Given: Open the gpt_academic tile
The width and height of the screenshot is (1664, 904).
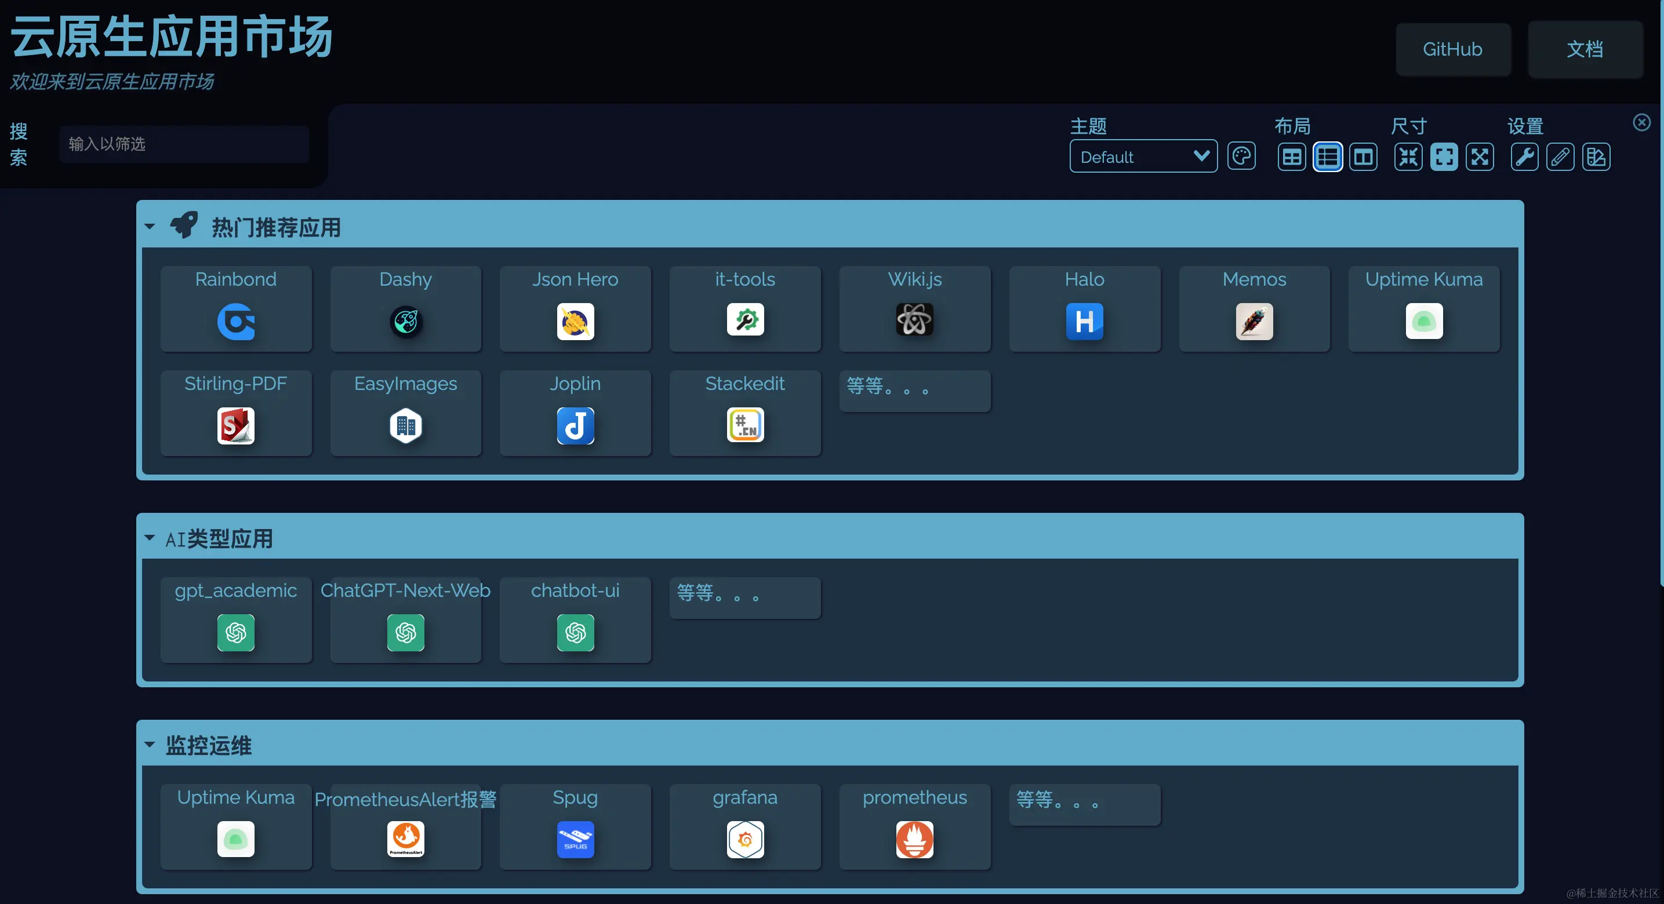Looking at the screenshot, I should (x=236, y=620).
